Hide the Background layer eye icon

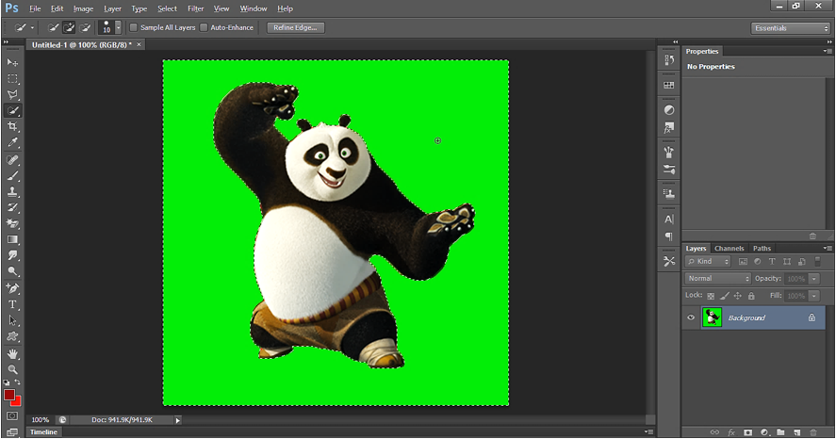(691, 317)
